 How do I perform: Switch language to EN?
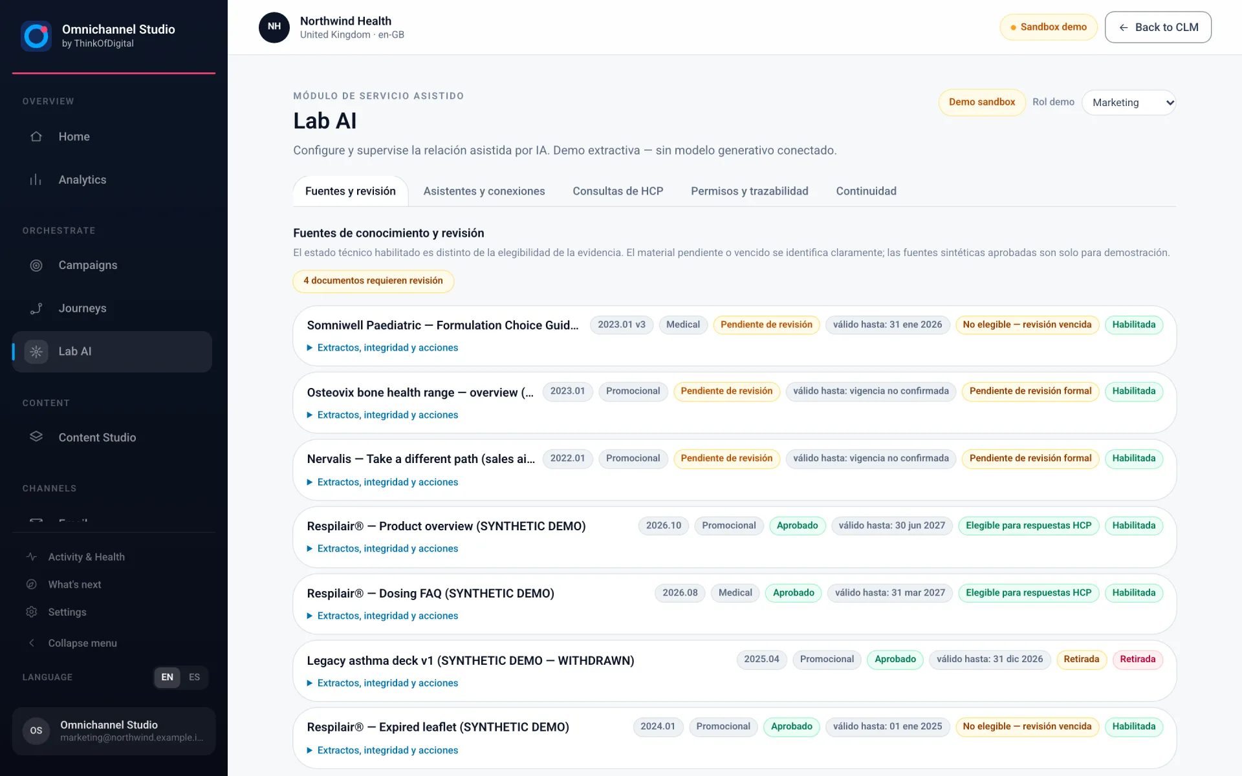[x=168, y=677]
